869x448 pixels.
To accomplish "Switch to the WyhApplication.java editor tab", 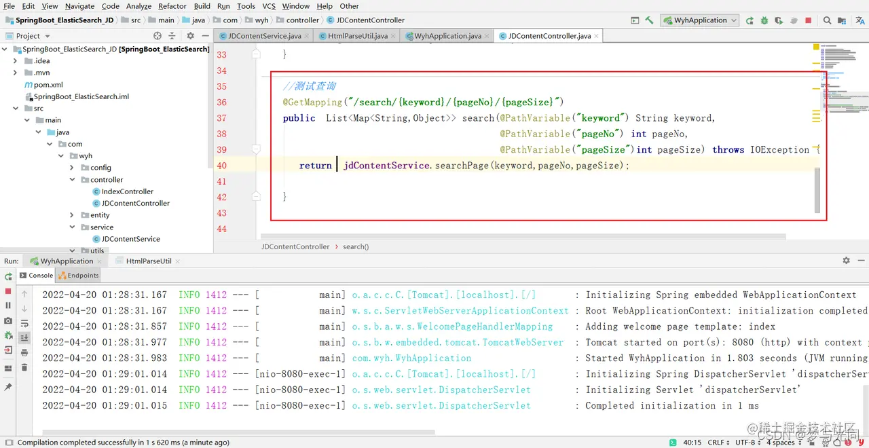I will click(448, 36).
